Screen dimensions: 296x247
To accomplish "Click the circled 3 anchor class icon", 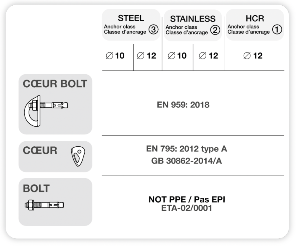I will [x=153, y=30].
